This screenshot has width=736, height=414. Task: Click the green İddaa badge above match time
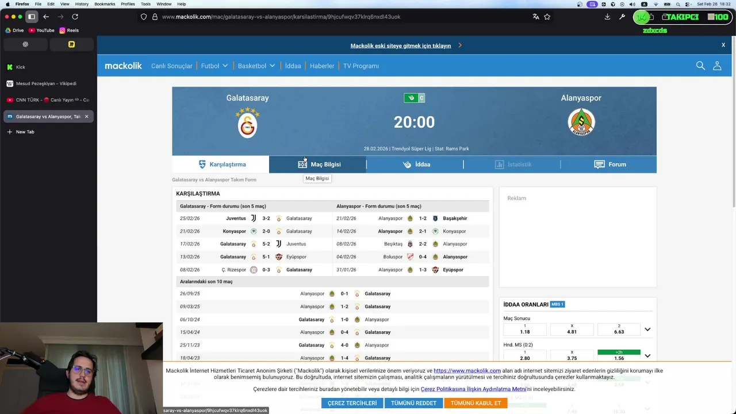pyautogui.click(x=411, y=98)
